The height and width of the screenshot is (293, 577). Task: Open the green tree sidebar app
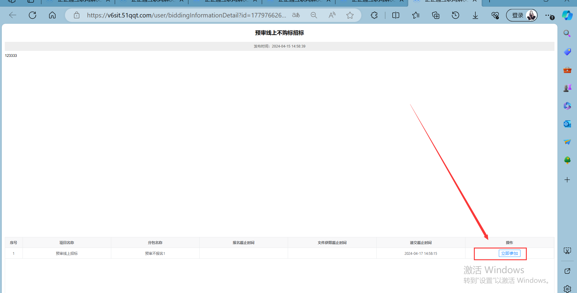point(567,160)
